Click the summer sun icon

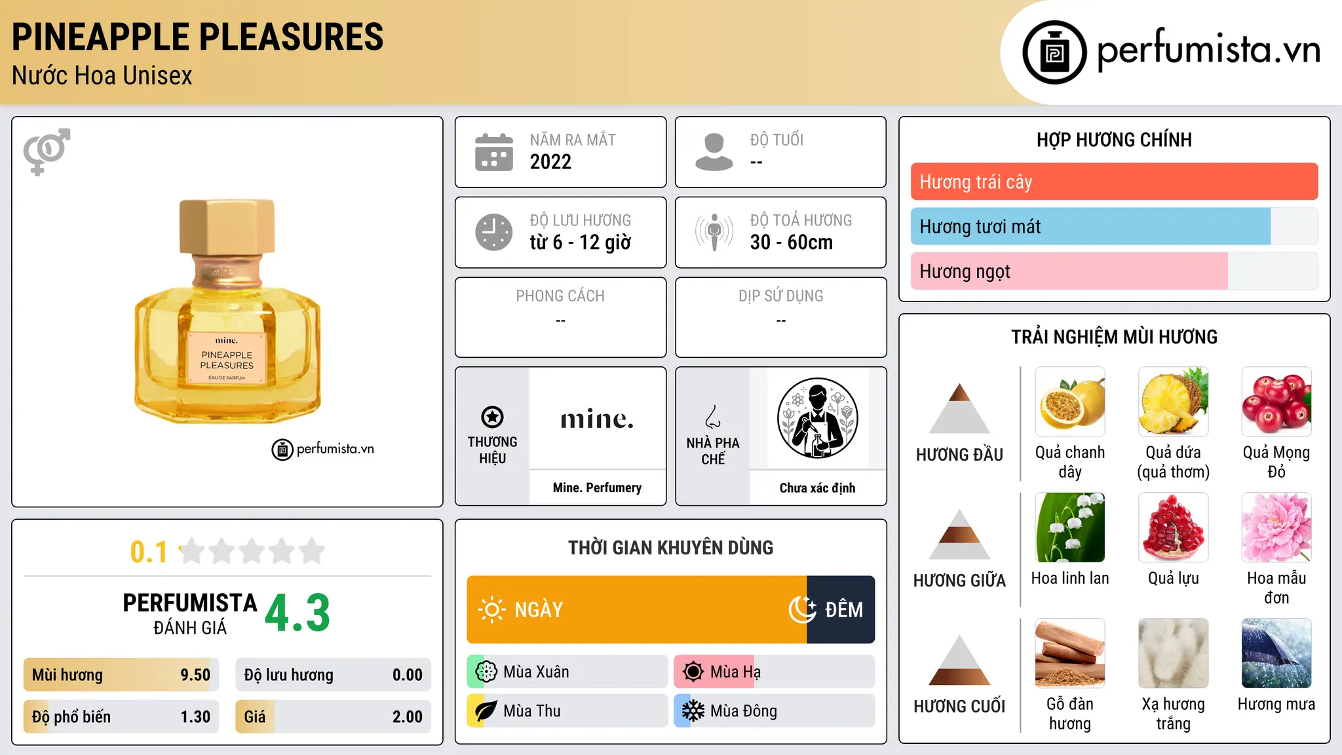coord(693,672)
